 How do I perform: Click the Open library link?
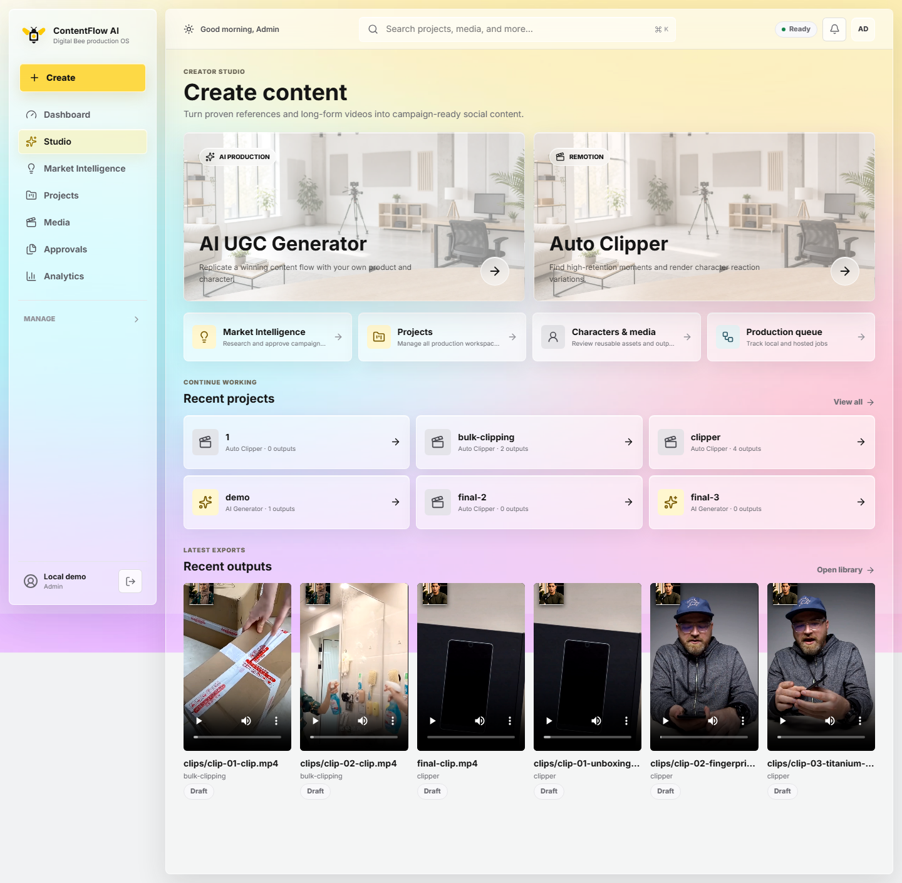point(846,570)
